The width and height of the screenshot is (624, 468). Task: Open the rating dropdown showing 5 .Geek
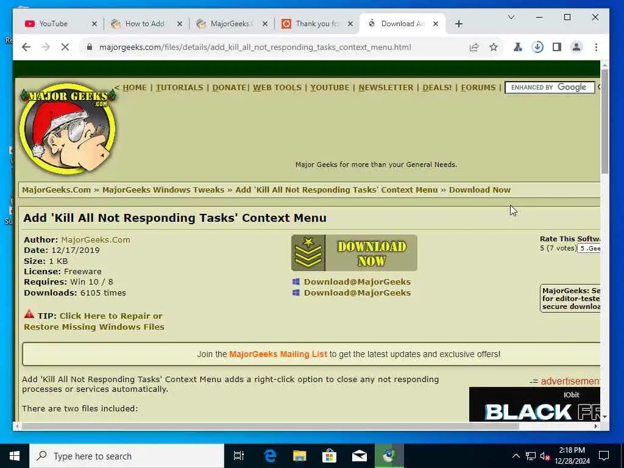pyautogui.click(x=589, y=249)
